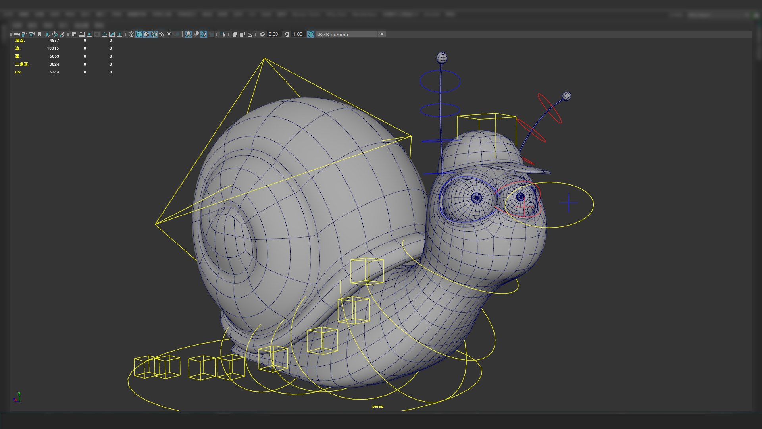The height and width of the screenshot is (429, 762).
Task: Enable Textured display checker icon
Action: 162,34
